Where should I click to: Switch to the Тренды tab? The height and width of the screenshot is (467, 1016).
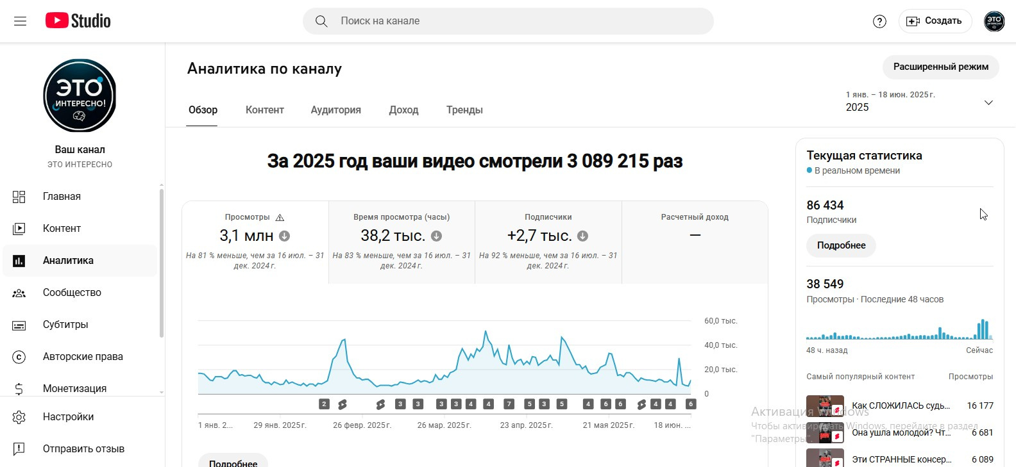[x=464, y=110]
